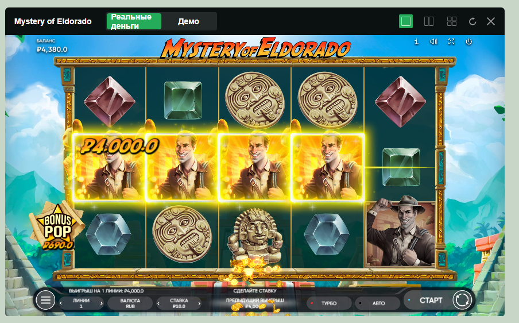The image size is (519, 323).
Task: Increase number of Линии with right arrow
Action: coord(101,303)
